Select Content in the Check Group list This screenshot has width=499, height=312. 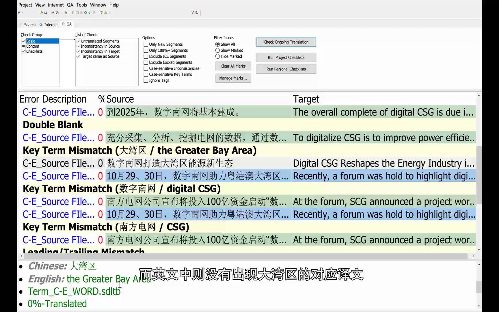click(32, 46)
